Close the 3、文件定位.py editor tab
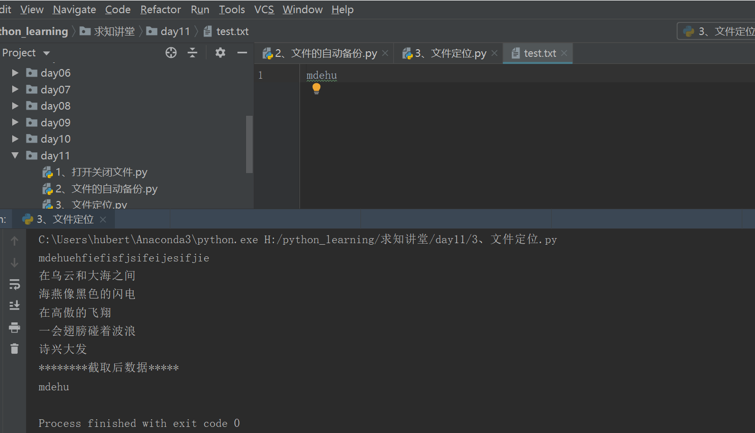This screenshot has width=755, height=433. 494,53
